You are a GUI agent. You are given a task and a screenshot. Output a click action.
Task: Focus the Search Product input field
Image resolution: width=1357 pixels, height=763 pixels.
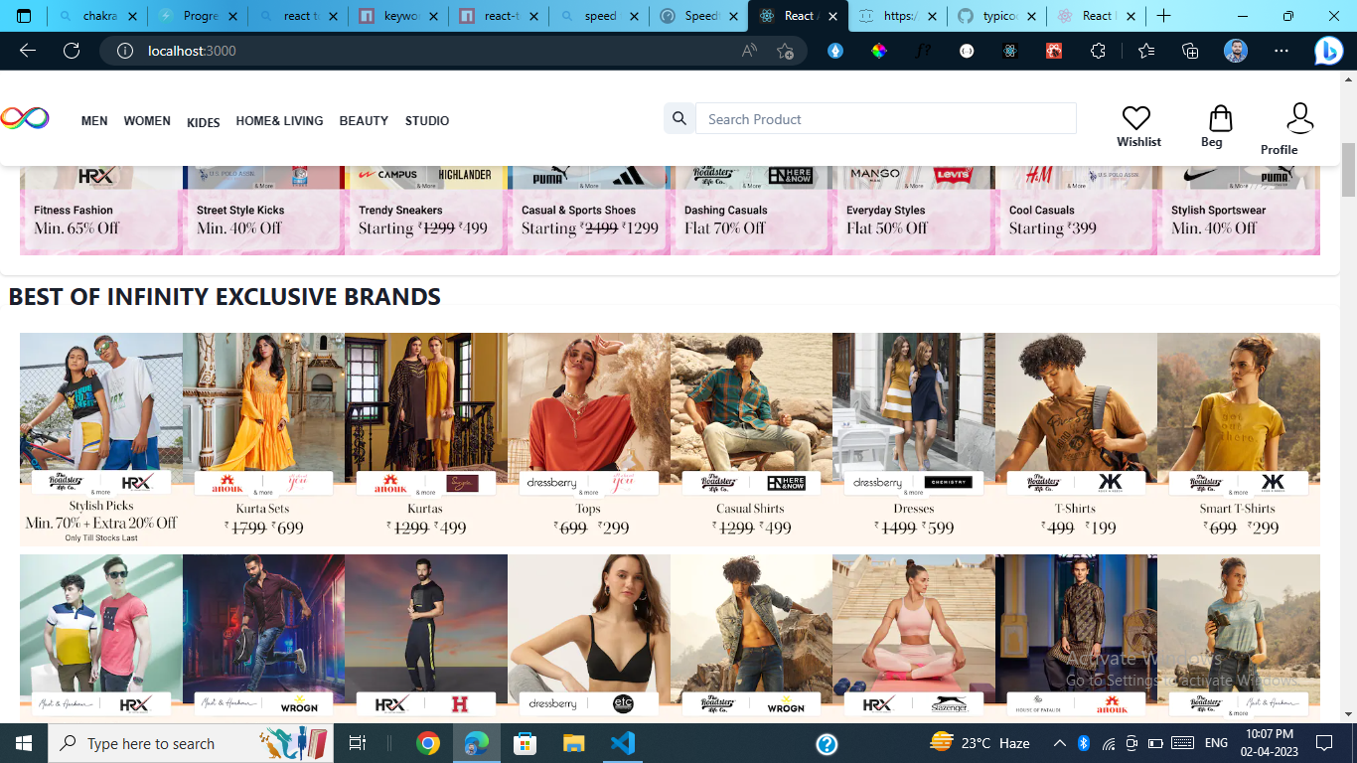[x=886, y=118]
